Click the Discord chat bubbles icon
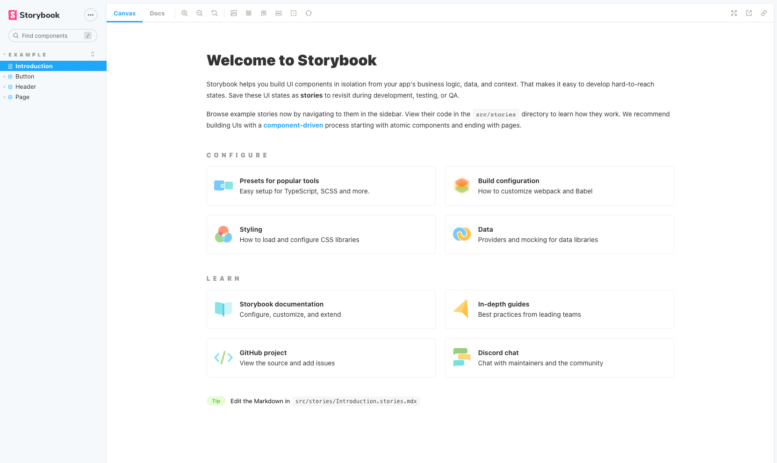This screenshot has height=463, width=777. pos(462,357)
